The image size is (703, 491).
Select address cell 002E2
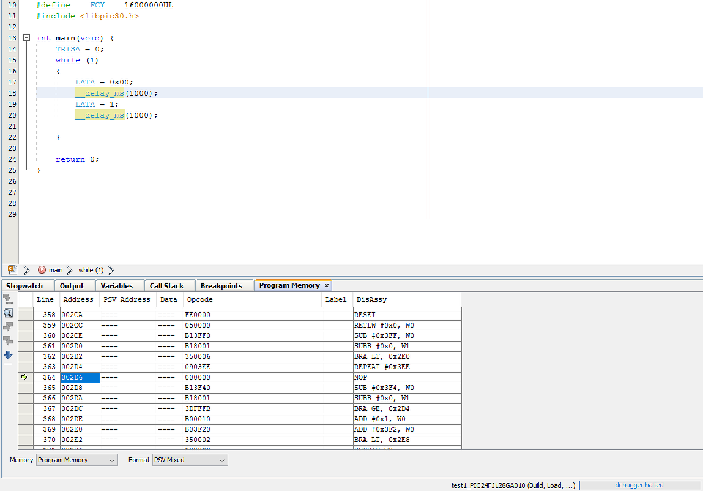coord(80,440)
